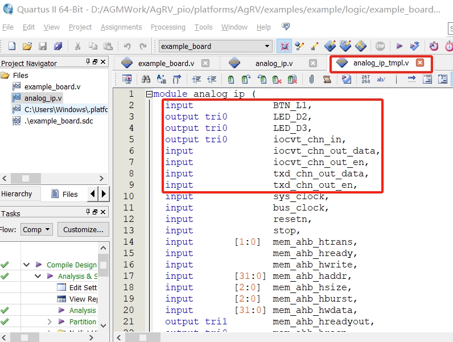453x342 pixels.
Task: Open the Processing menu
Action: tap(168, 27)
